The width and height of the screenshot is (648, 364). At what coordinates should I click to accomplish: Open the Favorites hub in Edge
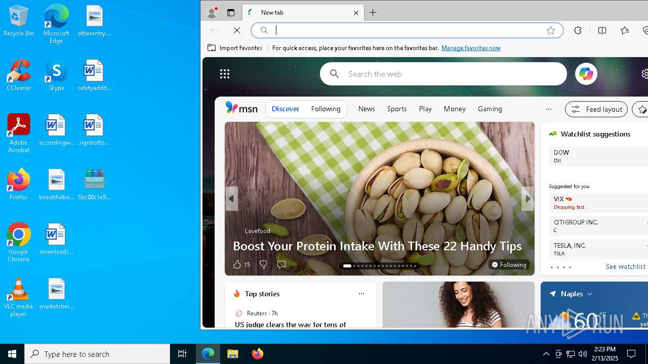pyautogui.click(x=625, y=30)
